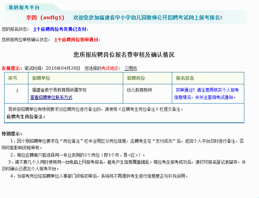This screenshot has height=198, width=259.
Task: Click the 应聘考生岗位备注 label
Action: tap(26, 116)
